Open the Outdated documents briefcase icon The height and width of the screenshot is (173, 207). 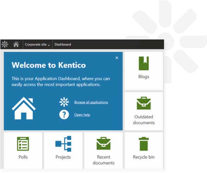pos(144,103)
